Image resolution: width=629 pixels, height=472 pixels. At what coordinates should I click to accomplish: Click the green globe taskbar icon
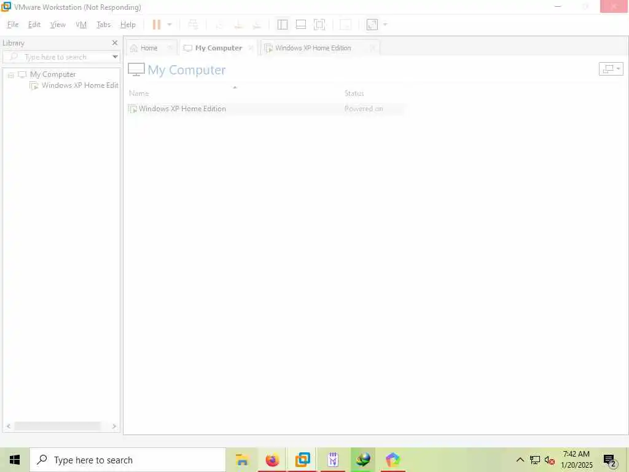[x=363, y=460]
